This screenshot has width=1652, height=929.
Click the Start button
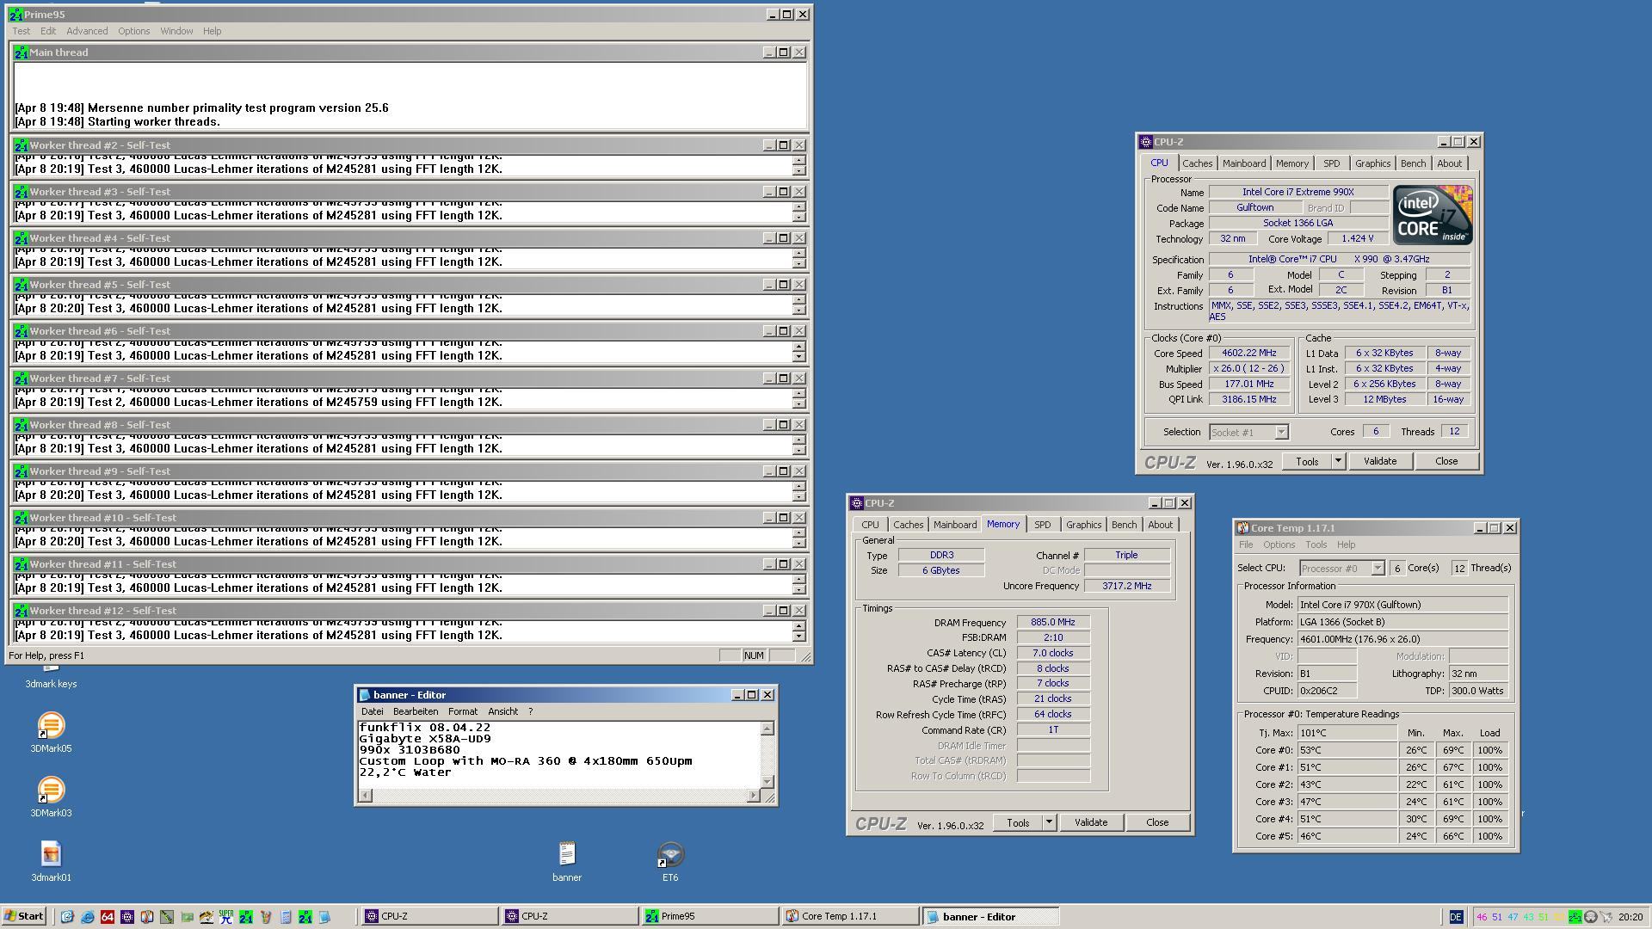click(x=24, y=916)
